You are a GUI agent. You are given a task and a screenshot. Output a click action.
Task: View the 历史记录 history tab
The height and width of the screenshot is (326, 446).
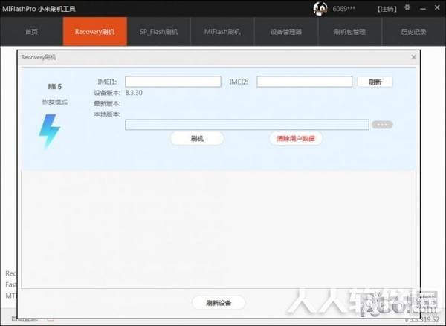(413, 31)
